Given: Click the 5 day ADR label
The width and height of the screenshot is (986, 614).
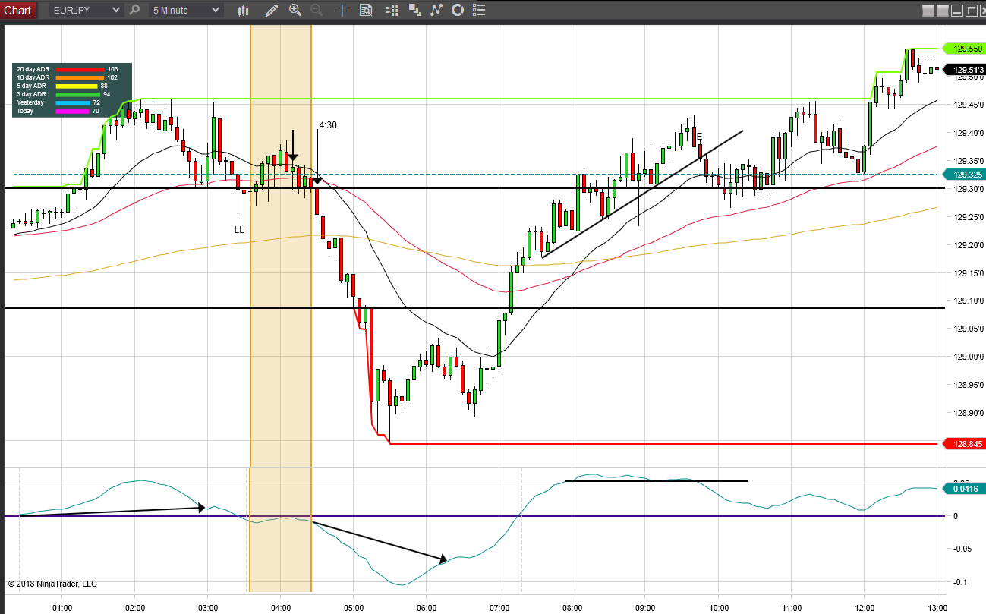Looking at the screenshot, I should pos(31,86).
